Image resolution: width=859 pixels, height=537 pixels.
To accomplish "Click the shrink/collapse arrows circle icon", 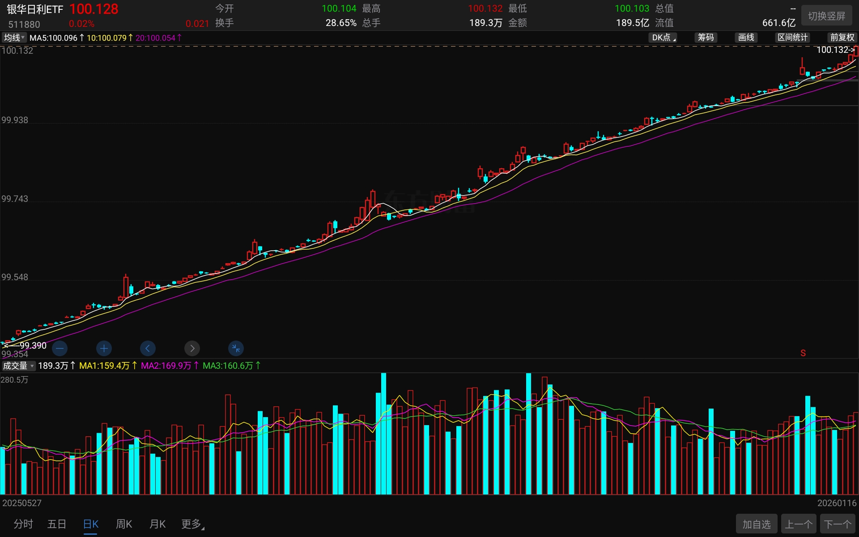I will tap(236, 348).
